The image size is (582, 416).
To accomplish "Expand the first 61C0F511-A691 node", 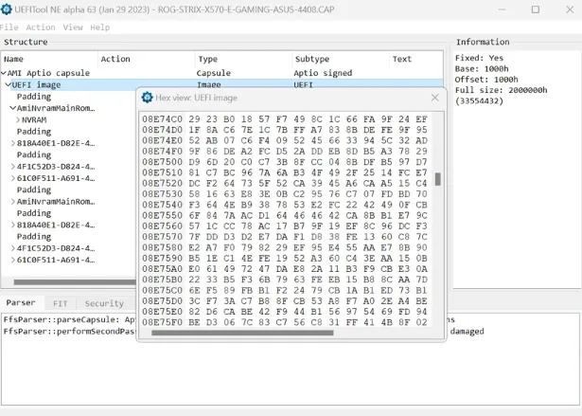I will pyautogui.click(x=13, y=178).
